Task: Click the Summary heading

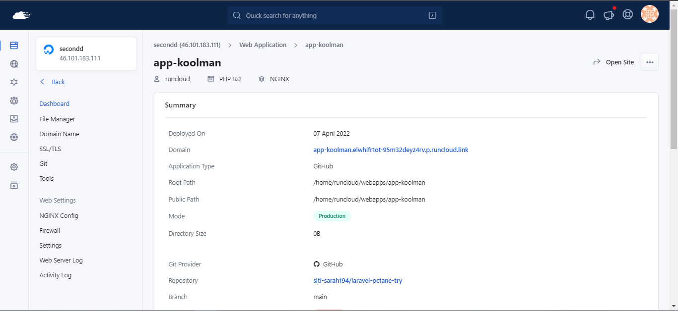Action: tap(180, 105)
